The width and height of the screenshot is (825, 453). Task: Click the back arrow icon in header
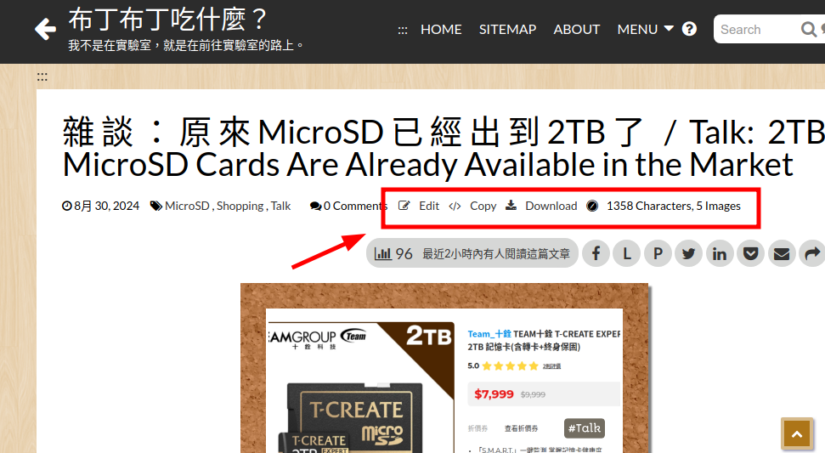[45, 29]
